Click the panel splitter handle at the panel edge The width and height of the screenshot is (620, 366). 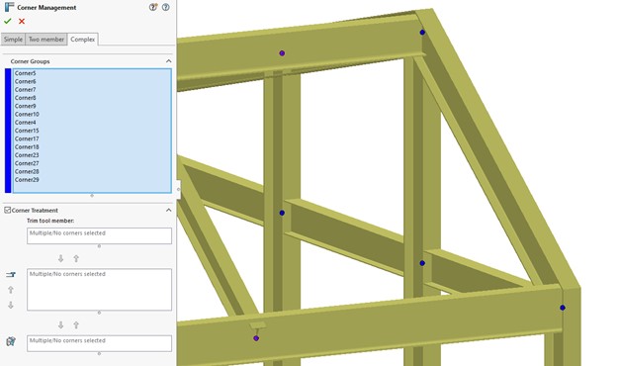pos(178,190)
